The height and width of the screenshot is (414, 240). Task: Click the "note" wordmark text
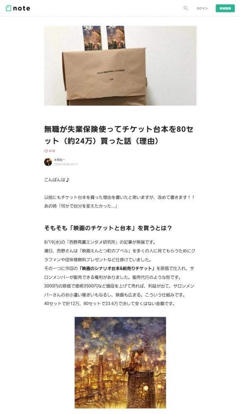(22, 8)
